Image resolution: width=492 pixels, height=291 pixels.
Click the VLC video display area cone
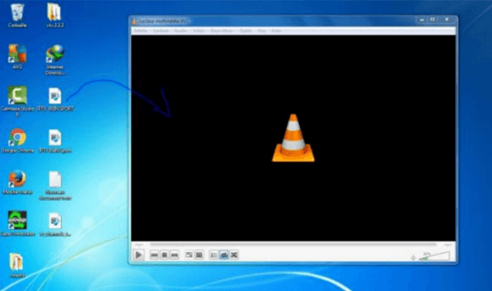coord(293,138)
